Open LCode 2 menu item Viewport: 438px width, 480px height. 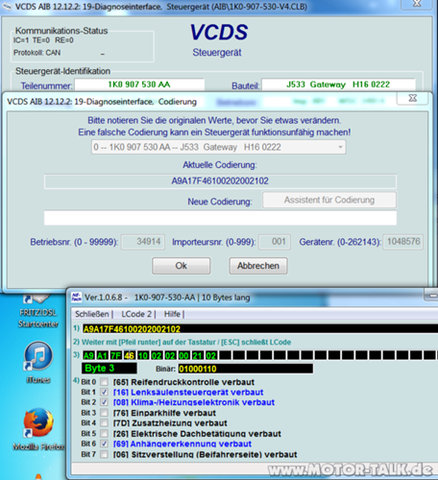136,314
